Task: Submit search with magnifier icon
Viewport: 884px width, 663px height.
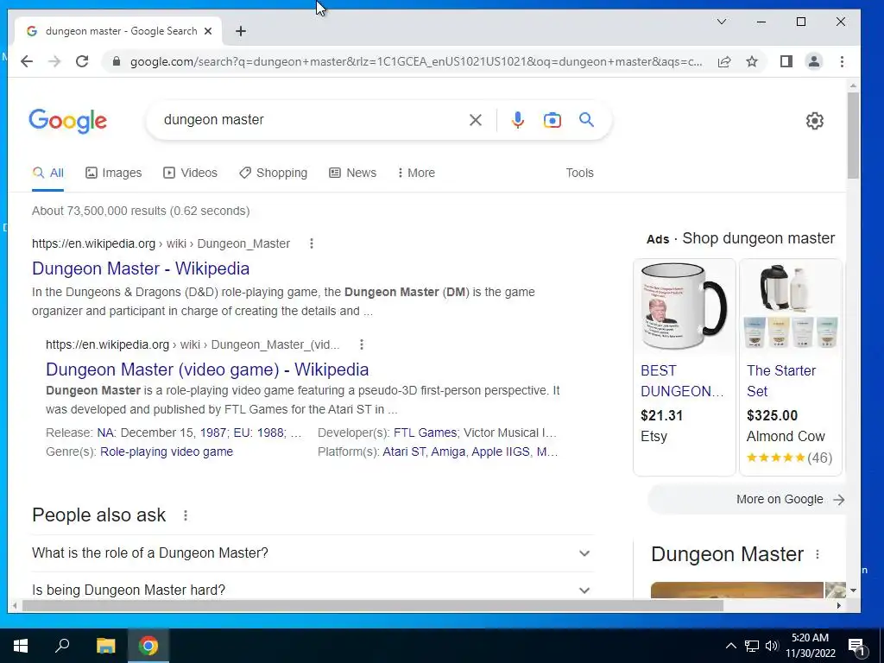Action: (x=586, y=119)
